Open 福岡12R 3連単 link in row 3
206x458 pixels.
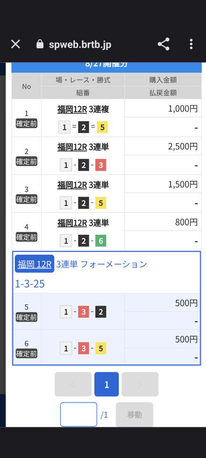click(x=72, y=185)
